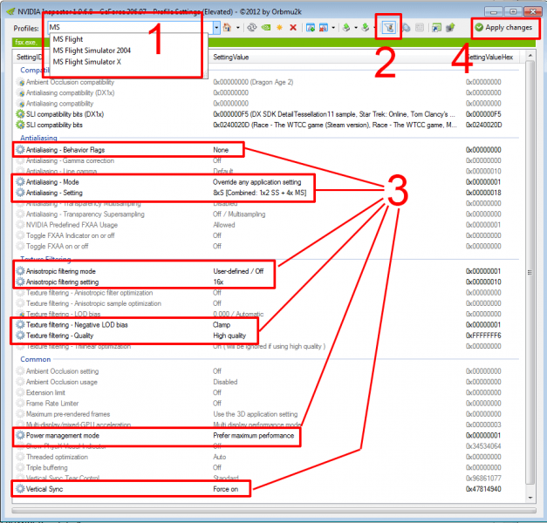
Task: Click the home icon to load base profile
Action: pos(227,27)
